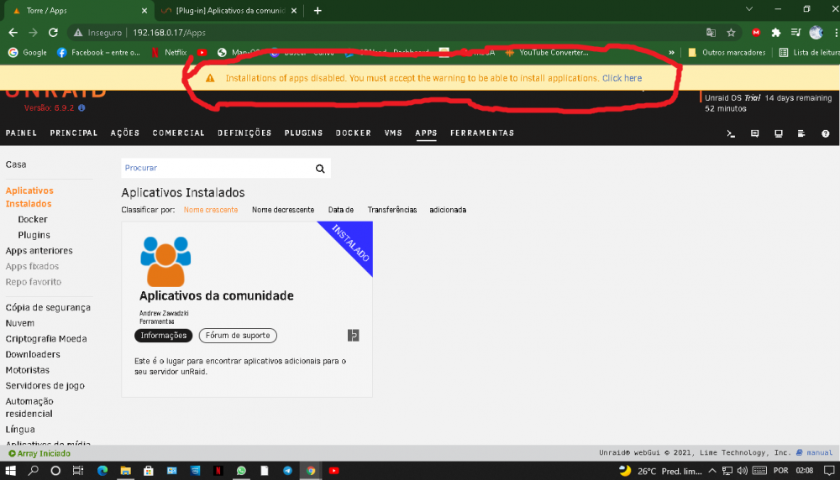Show hidden system tray icons
The height and width of the screenshot is (480, 840).
(x=712, y=471)
